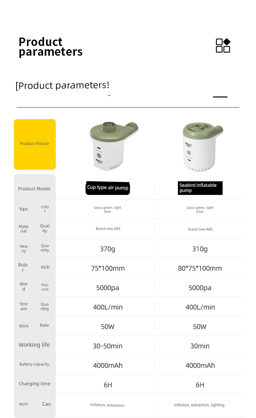
Task: Click the bracketed Product parameters subtitle
Action: pos(63,85)
